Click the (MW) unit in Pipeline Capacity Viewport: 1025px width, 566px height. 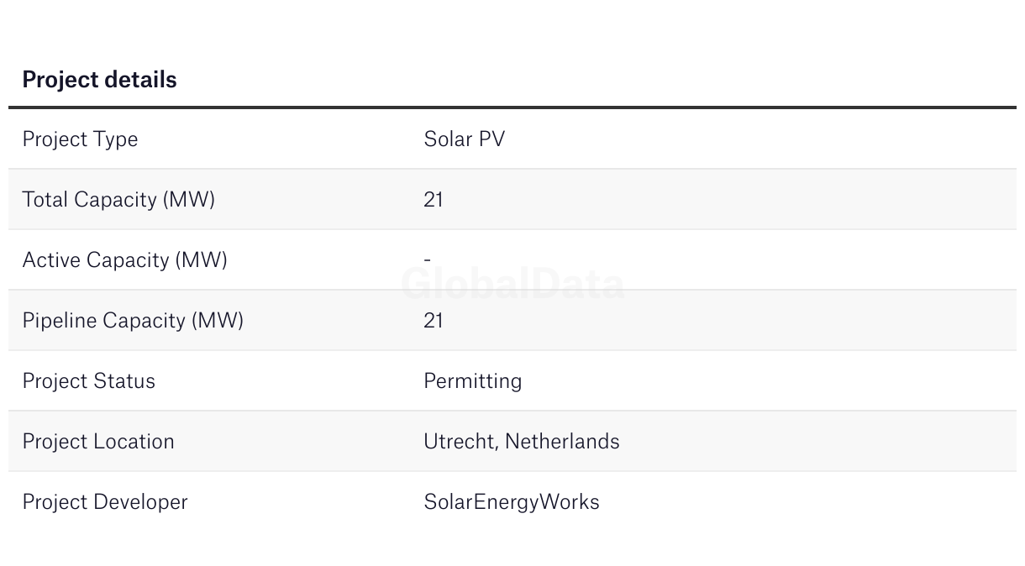pos(218,321)
